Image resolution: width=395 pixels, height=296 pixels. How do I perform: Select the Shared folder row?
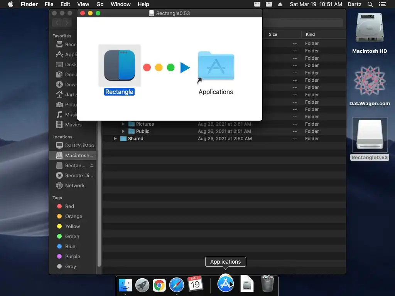(x=224, y=138)
